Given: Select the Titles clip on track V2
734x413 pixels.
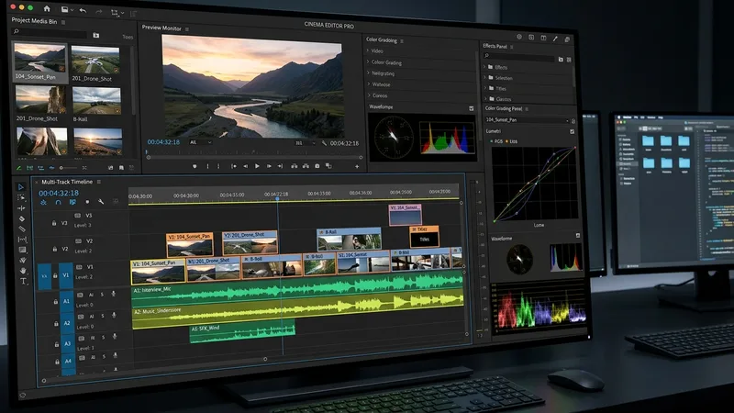Looking at the screenshot, I should pyautogui.click(x=424, y=237).
